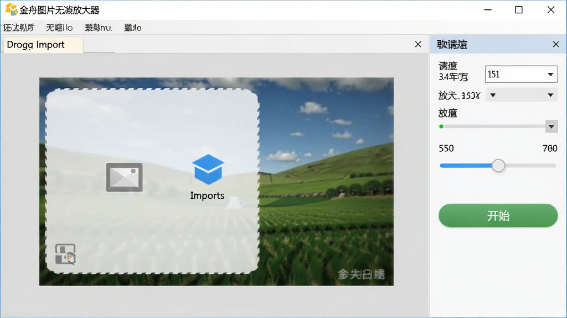The width and height of the screenshot is (567, 318).
Task: Open the third menu ending in "mu."
Action: coord(99,28)
